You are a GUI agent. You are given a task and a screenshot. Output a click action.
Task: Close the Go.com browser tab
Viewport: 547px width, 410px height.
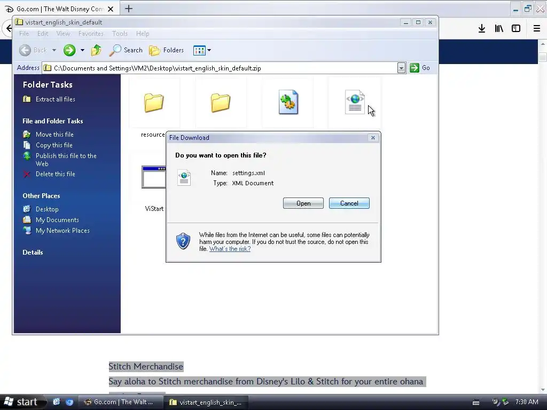click(111, 9)
